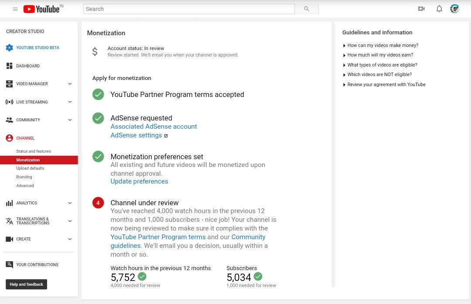Click the Analytics bar chart icon
The height and width of the screenshot is (304, 471).
(9, 203)
